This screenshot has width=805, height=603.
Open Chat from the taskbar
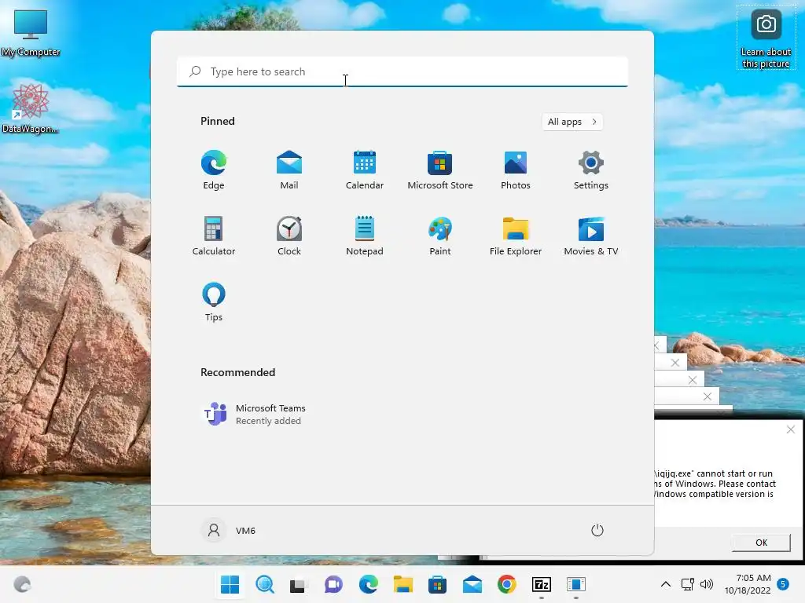[x=333, y=584]
